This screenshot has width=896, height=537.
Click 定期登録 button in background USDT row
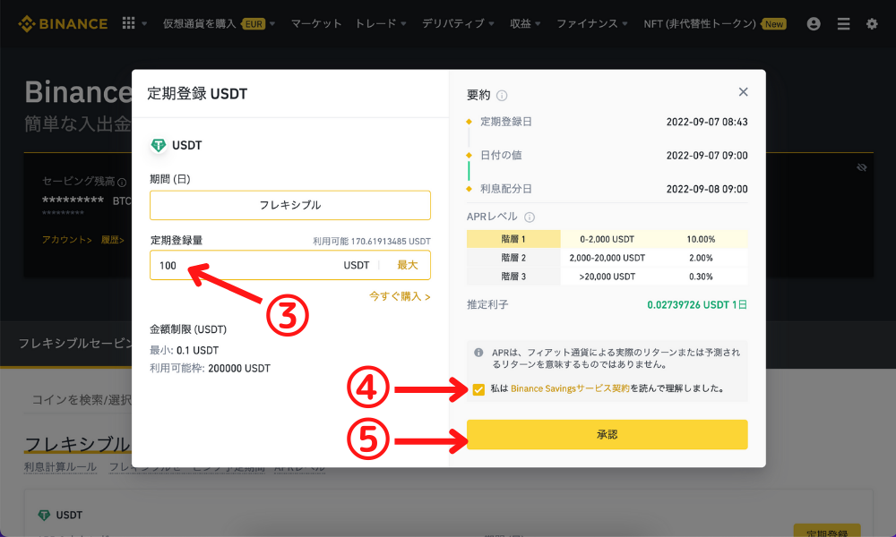click(827, 531)
